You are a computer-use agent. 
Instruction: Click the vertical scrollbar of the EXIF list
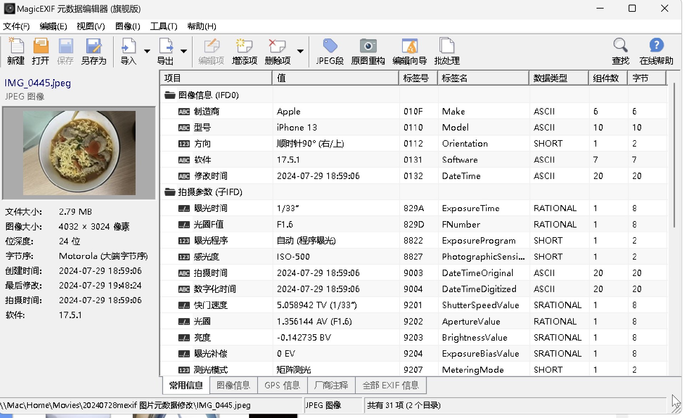click(674, 155)
